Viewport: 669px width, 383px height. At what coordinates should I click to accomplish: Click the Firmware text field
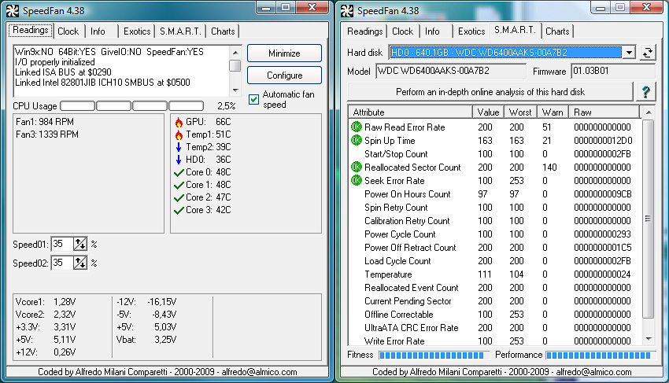coord(612,72)
